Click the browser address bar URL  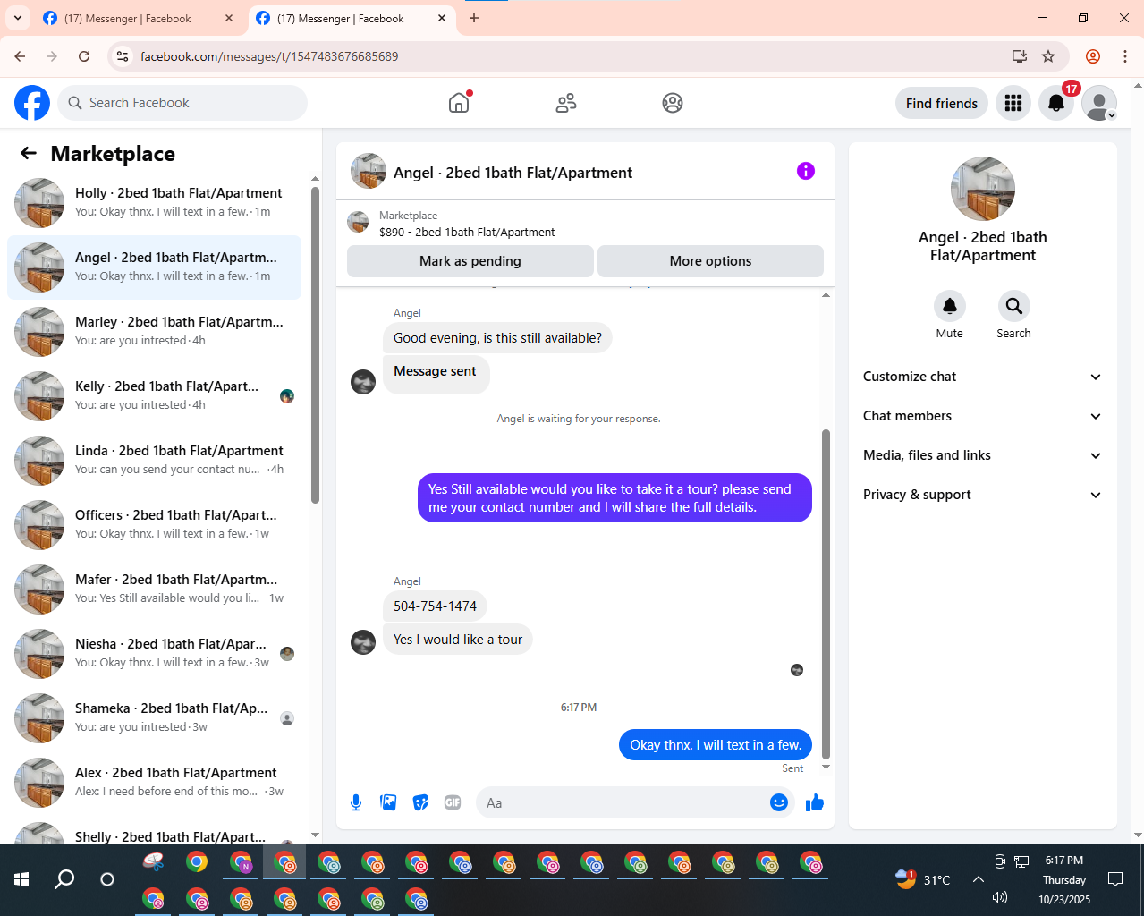tap(269, 56)
